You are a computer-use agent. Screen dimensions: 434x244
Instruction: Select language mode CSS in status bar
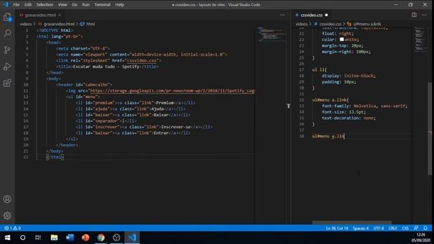(x=406, y=228)
